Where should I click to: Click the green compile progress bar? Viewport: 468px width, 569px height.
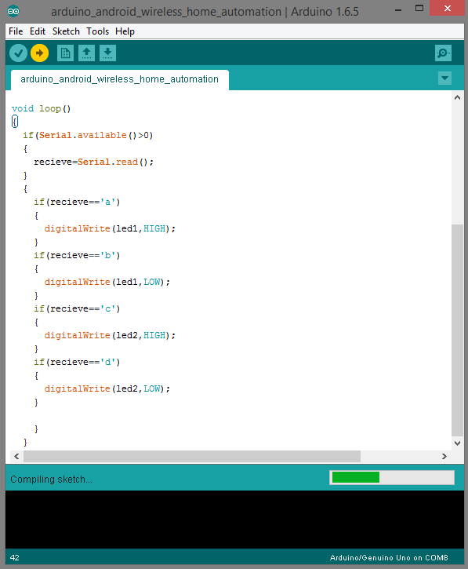tap(391, 477)
